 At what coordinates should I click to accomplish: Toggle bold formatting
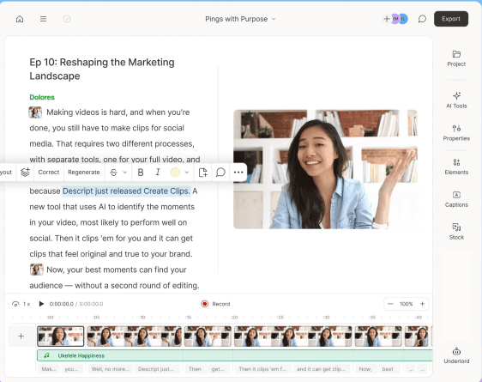141,173
